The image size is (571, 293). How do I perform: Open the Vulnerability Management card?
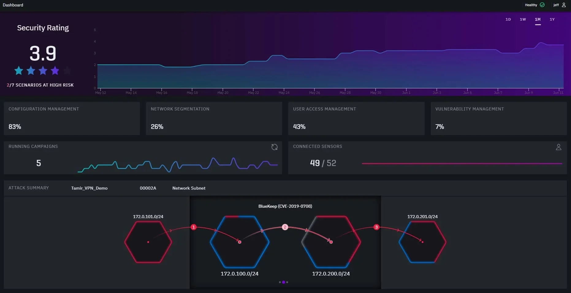coord(499,118)
